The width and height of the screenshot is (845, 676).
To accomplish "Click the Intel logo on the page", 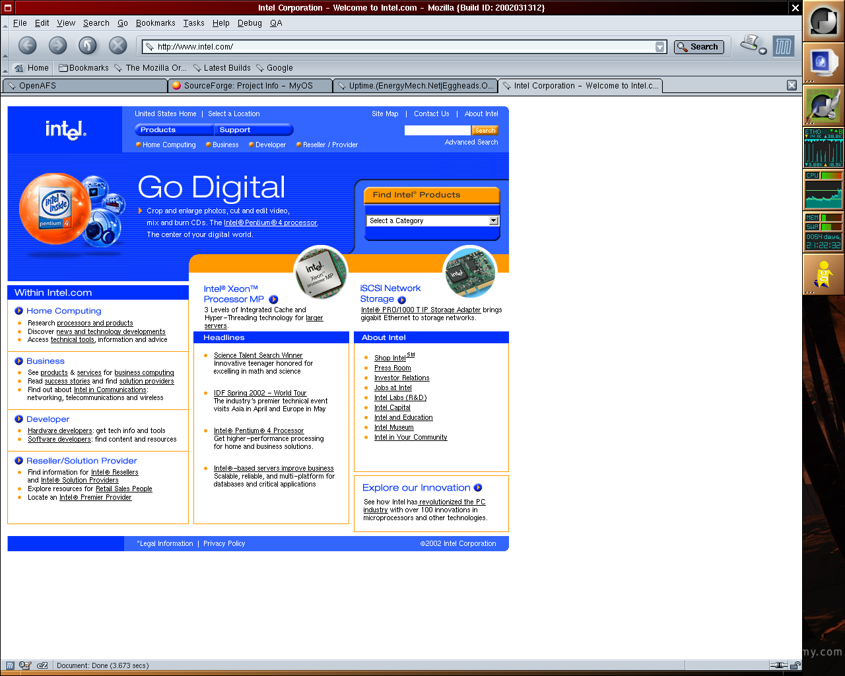I will [x=65, y=130].
